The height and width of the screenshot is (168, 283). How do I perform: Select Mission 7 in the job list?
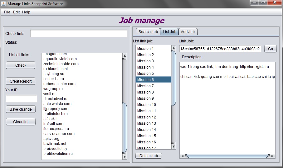click(x=154, y=86)
